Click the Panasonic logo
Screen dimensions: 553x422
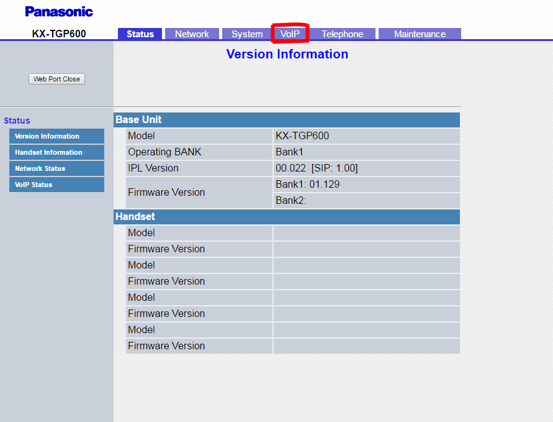pyautogui.click(x=59, y=12)
